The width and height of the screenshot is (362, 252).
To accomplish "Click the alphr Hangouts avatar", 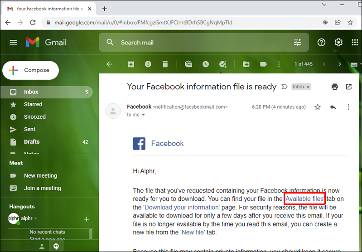I will (x=14, y=218).
